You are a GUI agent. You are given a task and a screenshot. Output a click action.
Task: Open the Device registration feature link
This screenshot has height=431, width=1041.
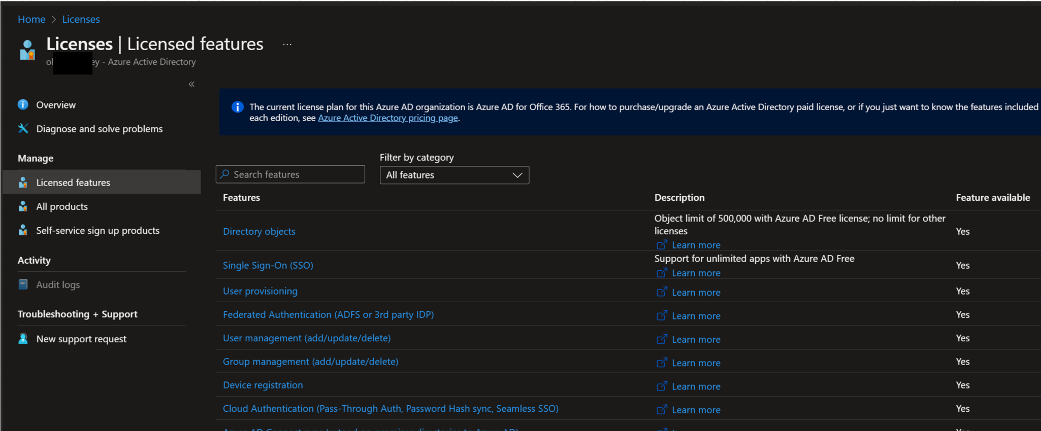pyautogui.click(x=263, y=385)
